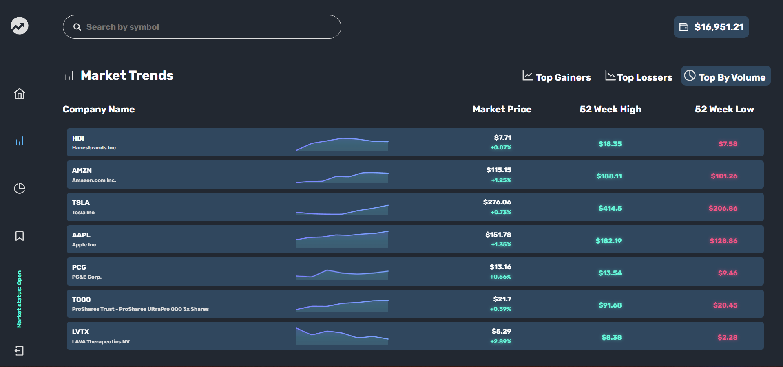The width and height of the screenshot is (783, 367).
Task: Open the Market Trends bar chart sidebar icon
Action: [x=20, y=141]
